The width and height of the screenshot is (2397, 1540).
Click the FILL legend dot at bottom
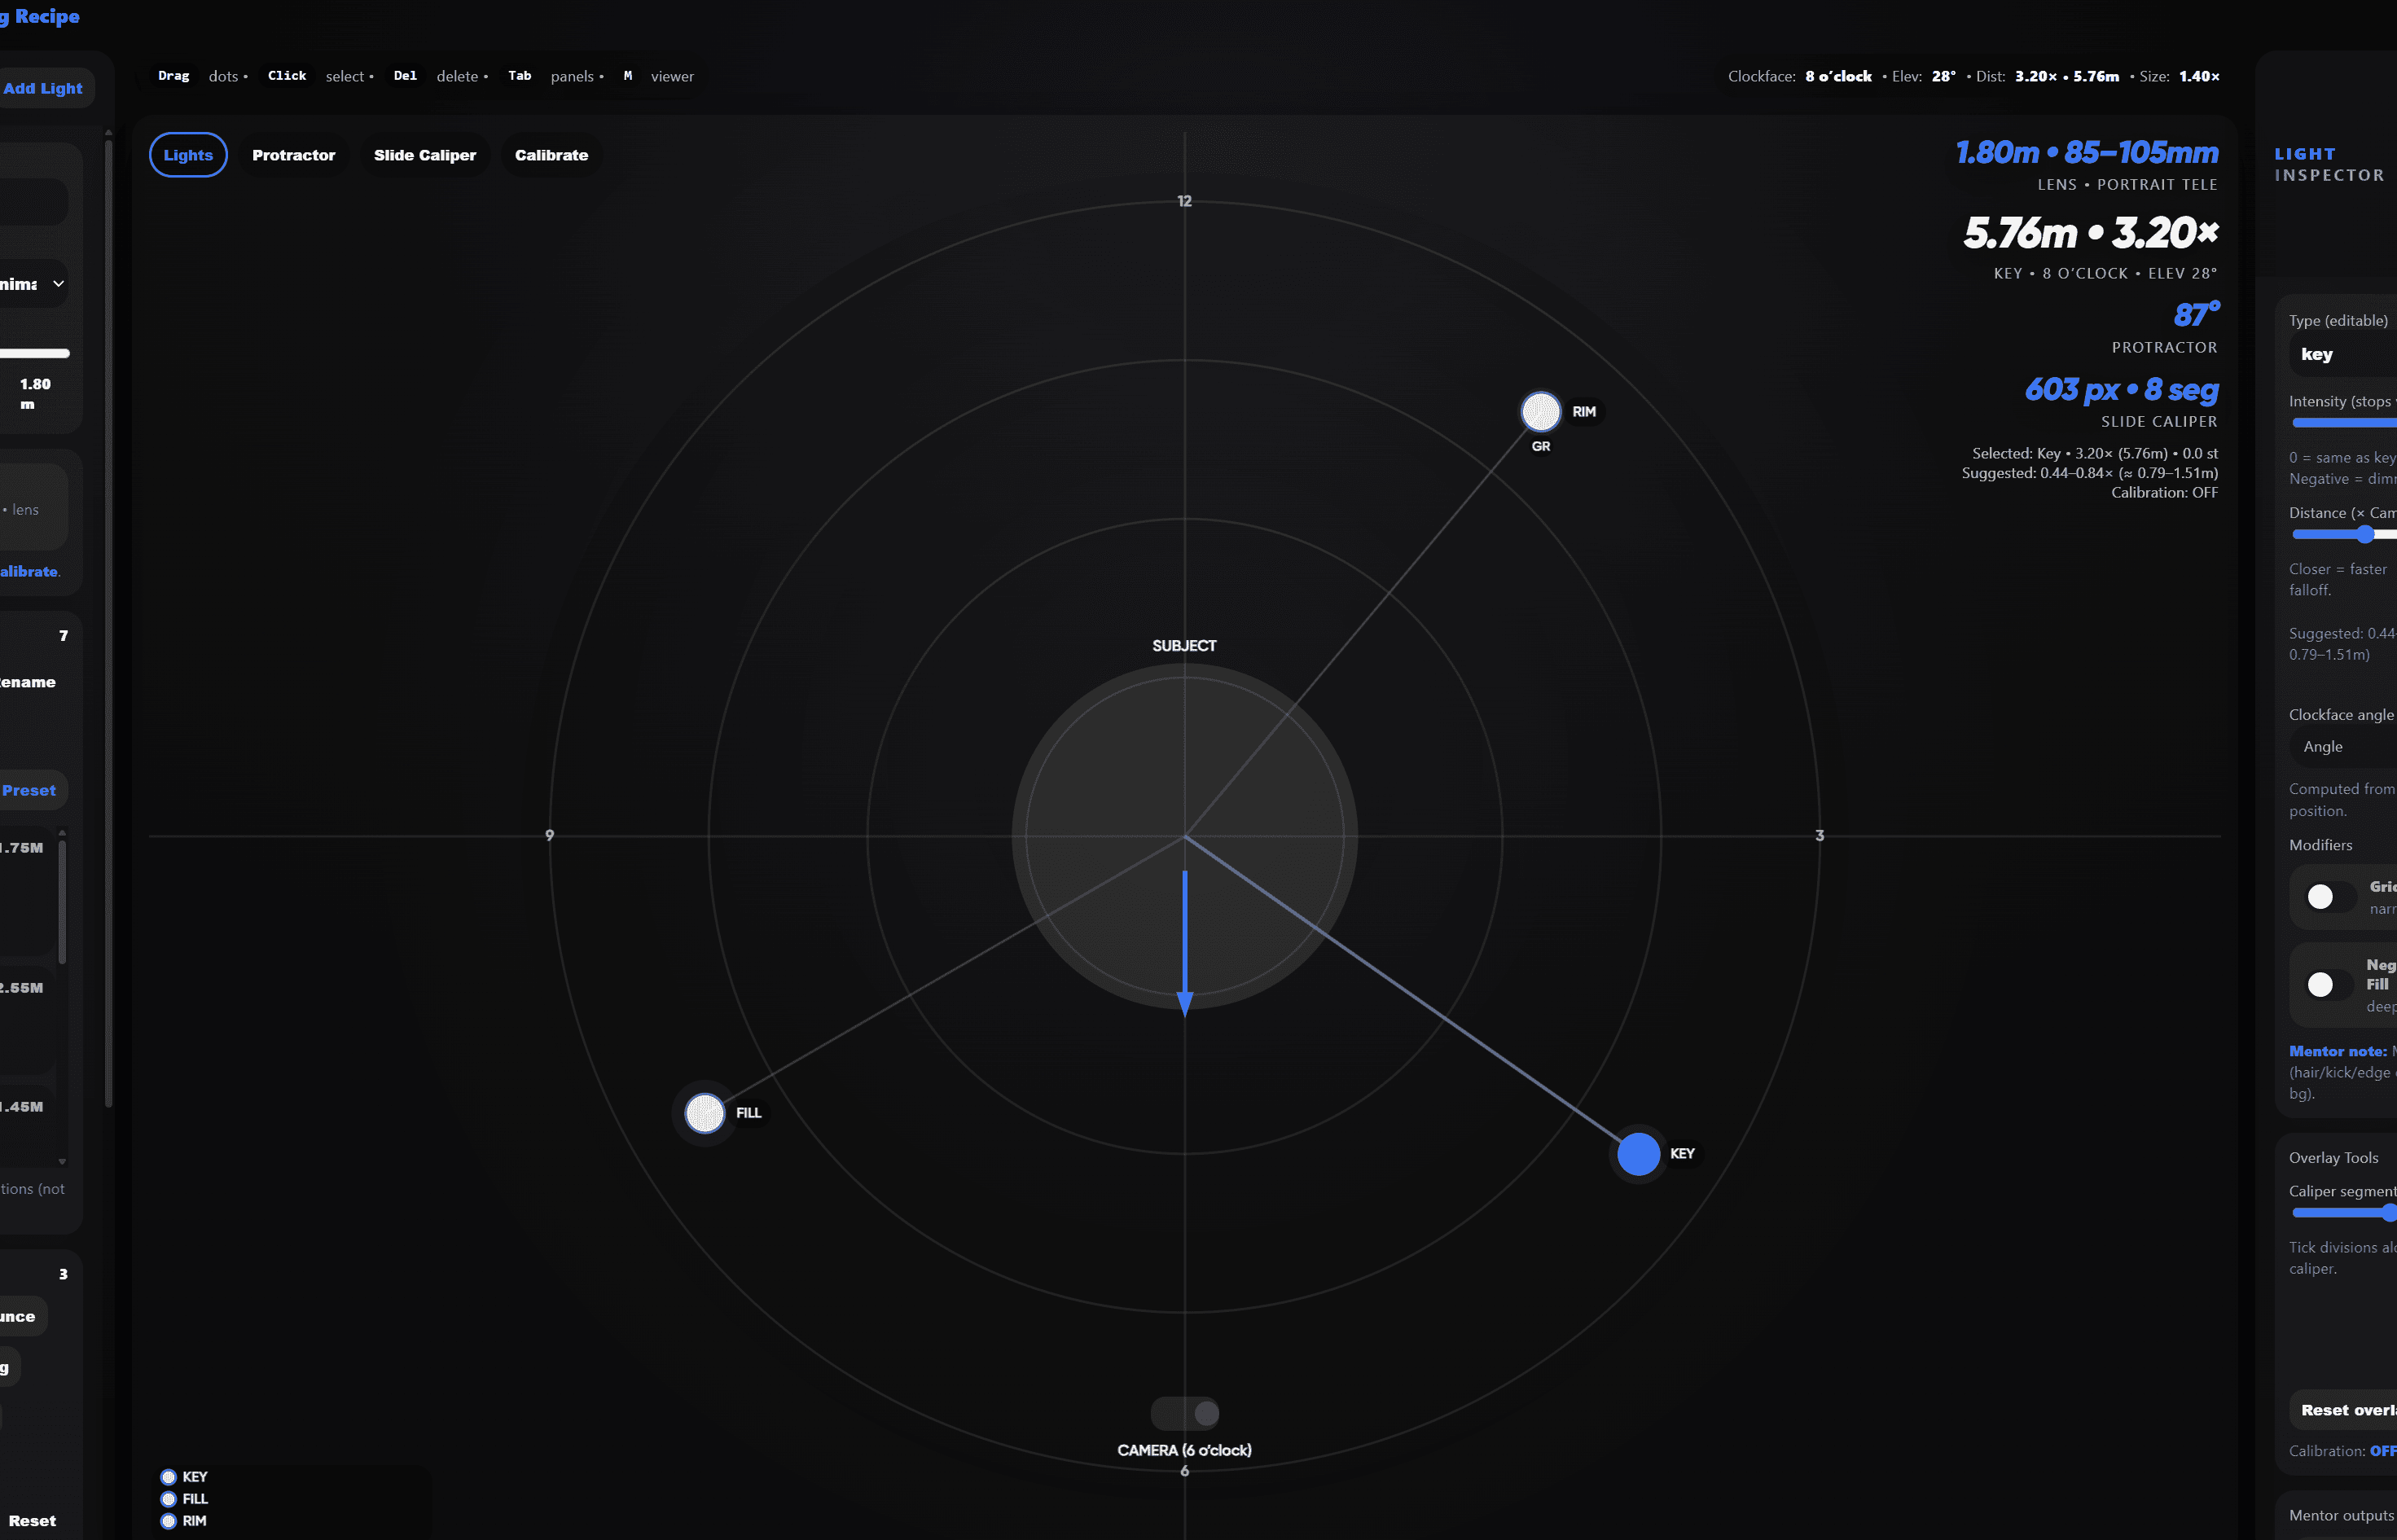point(168,1499)
